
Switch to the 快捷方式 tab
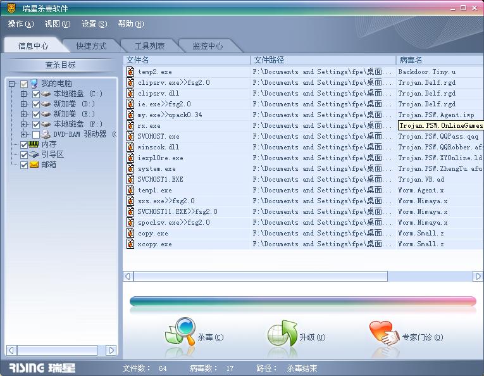tap(91, 46)
